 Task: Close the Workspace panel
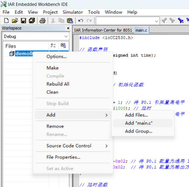point(68,28)
